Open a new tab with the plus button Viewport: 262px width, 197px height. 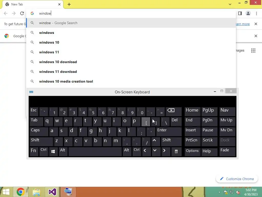tap(69, 4)
